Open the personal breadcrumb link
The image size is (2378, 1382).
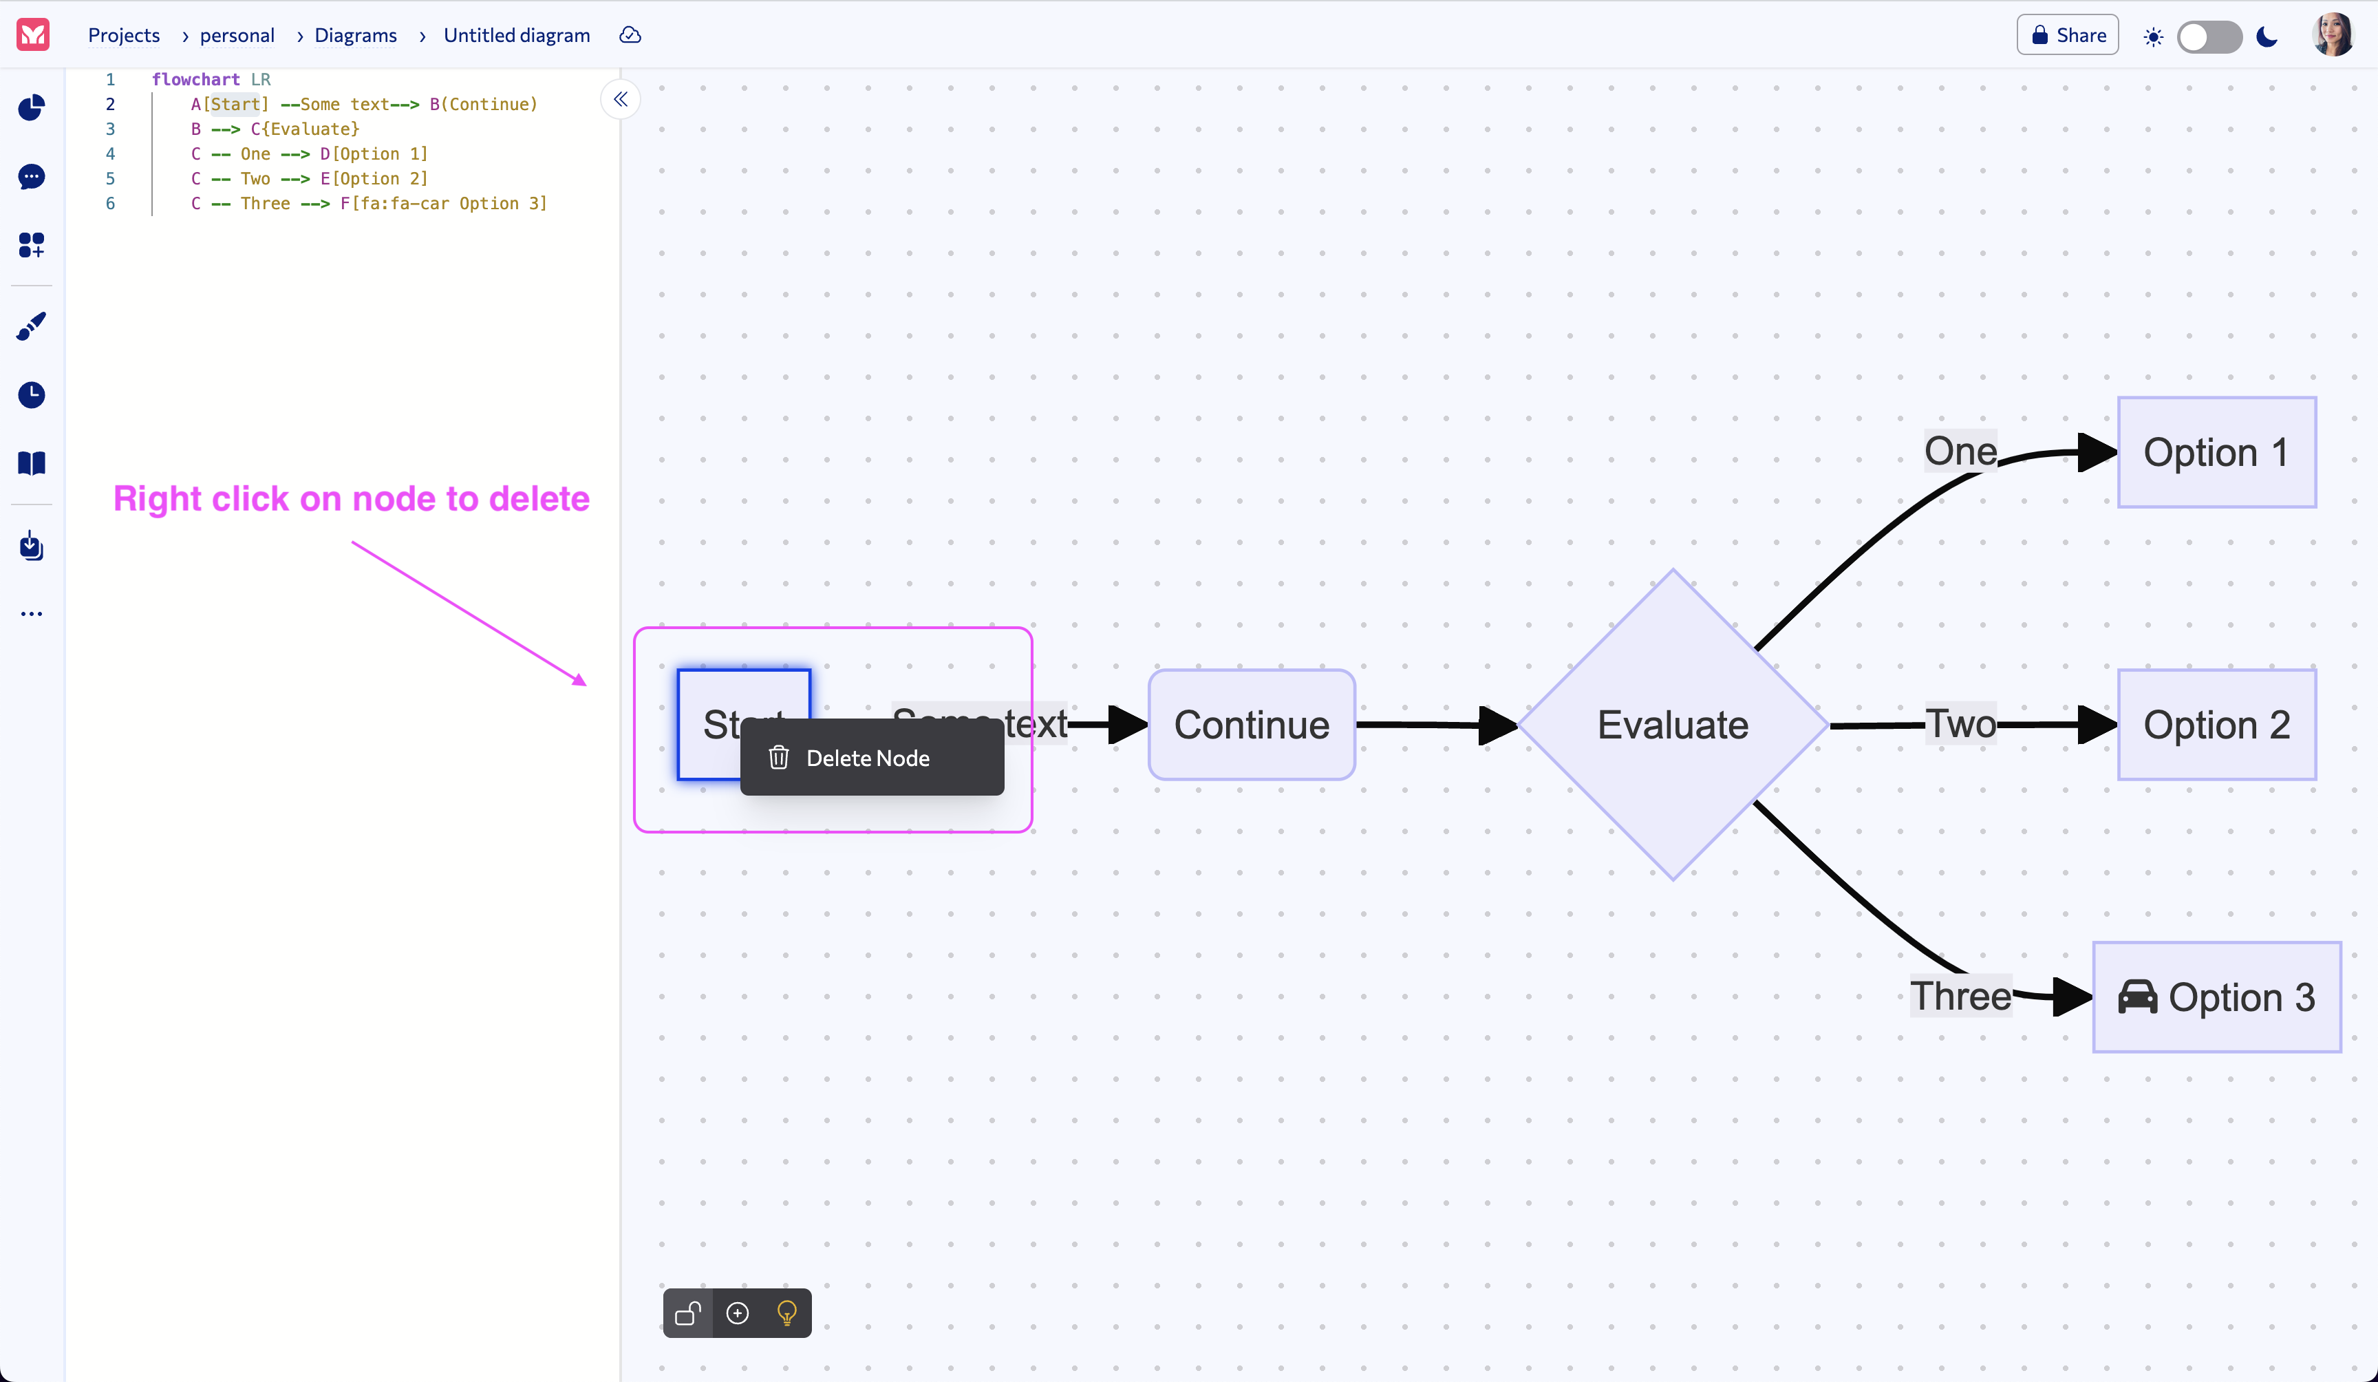(236, 35)
